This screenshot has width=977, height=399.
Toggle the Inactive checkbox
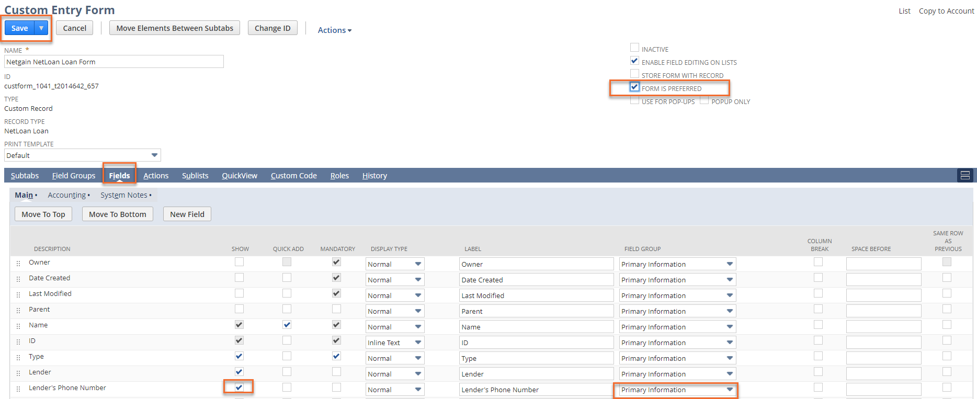click(634, 48)
